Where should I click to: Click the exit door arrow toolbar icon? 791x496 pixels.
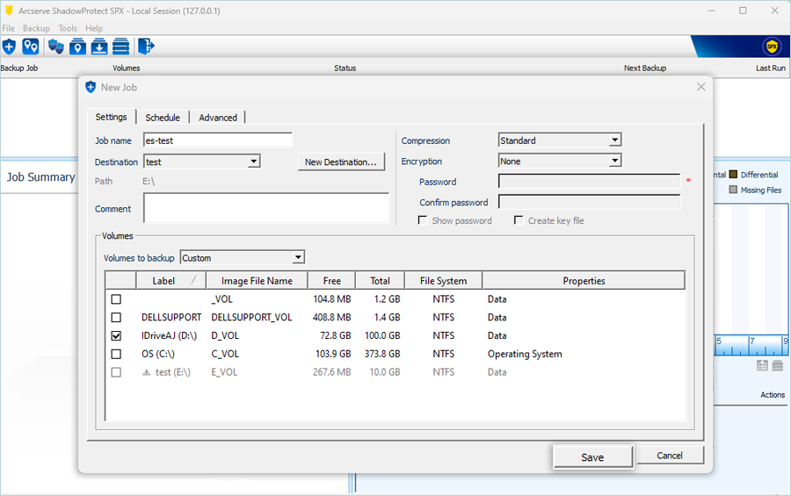146,47
